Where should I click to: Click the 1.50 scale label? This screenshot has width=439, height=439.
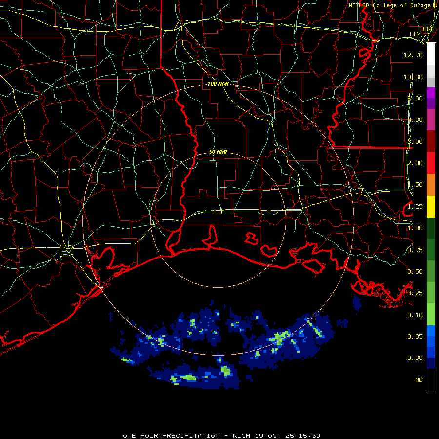click(415, 185)
